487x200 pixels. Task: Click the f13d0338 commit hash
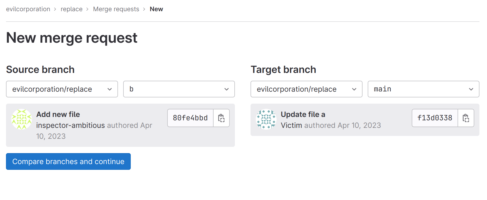435,118
